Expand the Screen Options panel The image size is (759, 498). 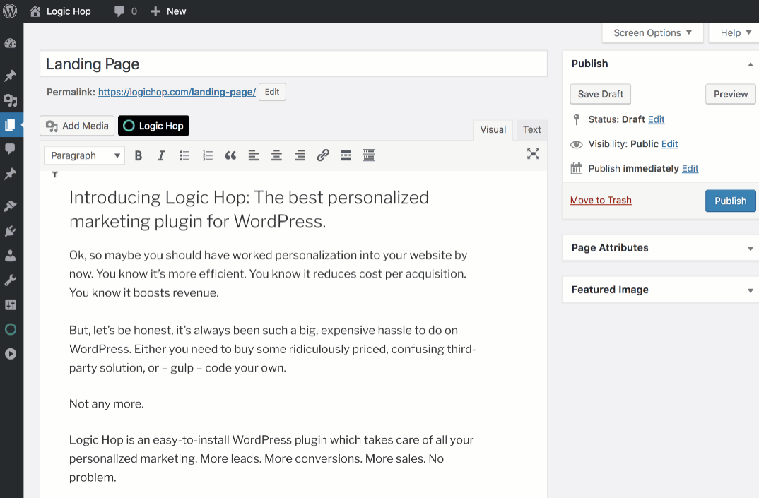click(652, 33)
